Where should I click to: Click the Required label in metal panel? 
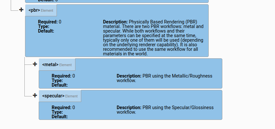coord(61,76)
